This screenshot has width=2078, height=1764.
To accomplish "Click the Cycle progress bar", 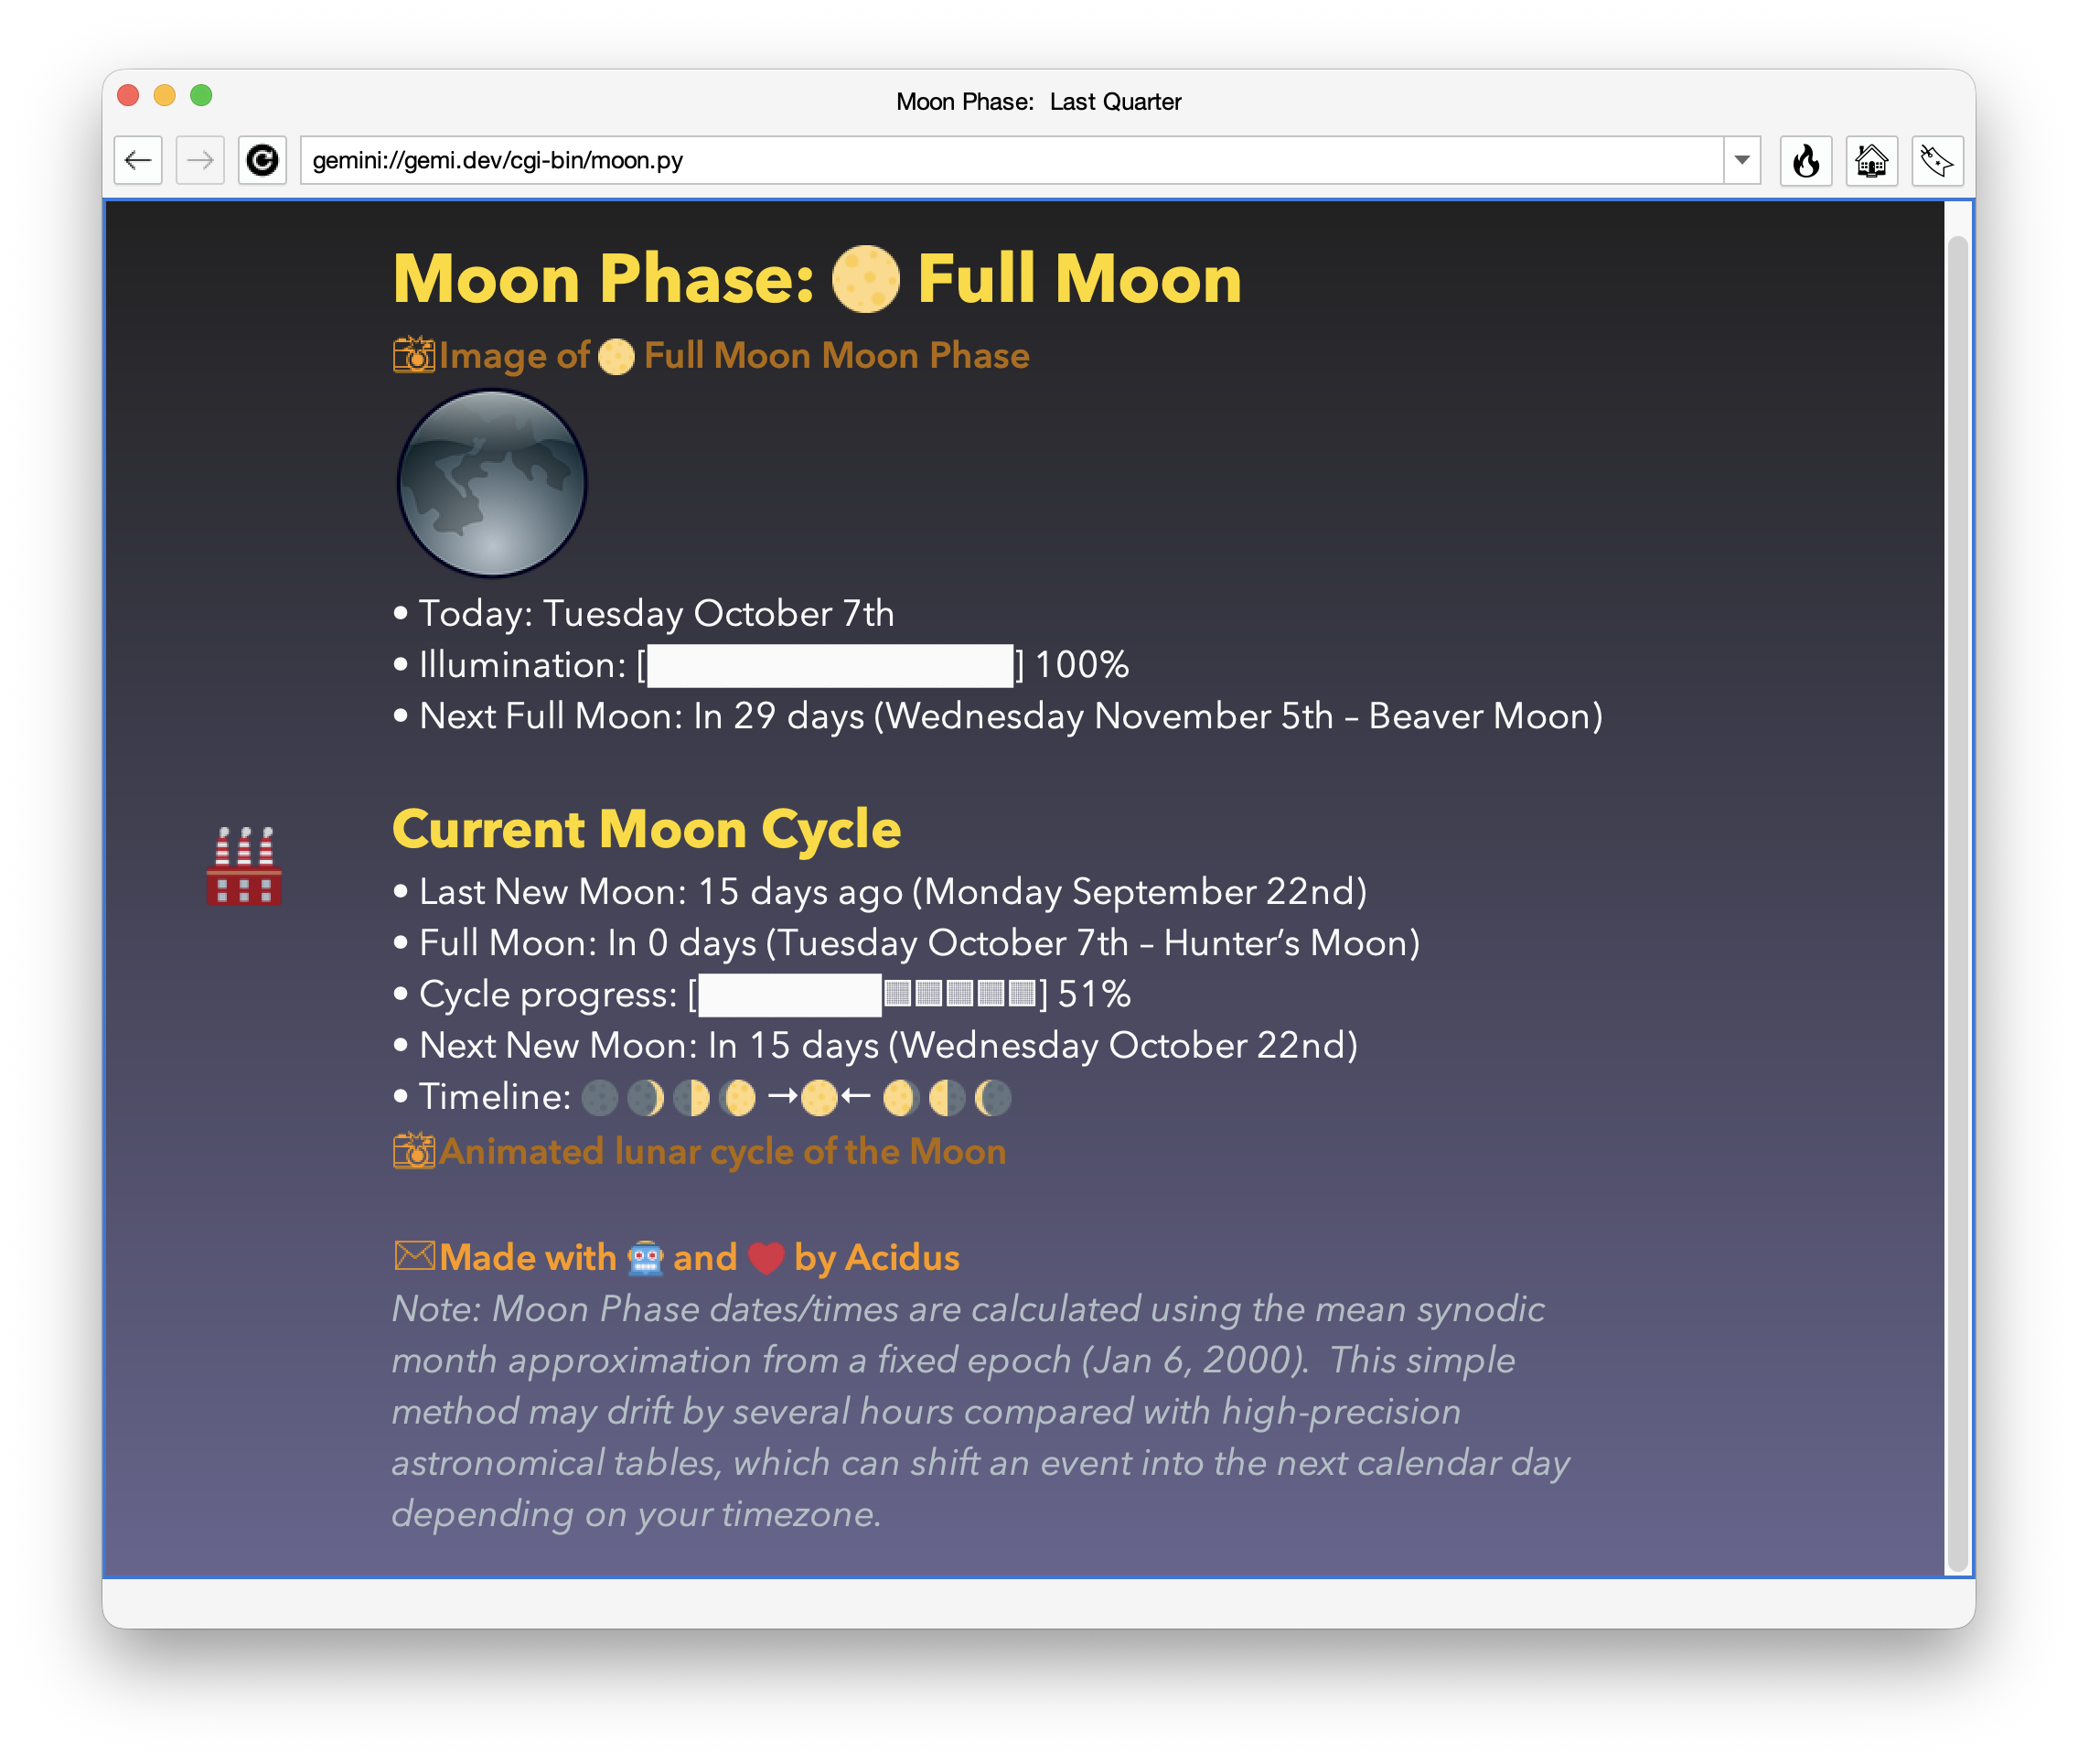I will point(868,995).
